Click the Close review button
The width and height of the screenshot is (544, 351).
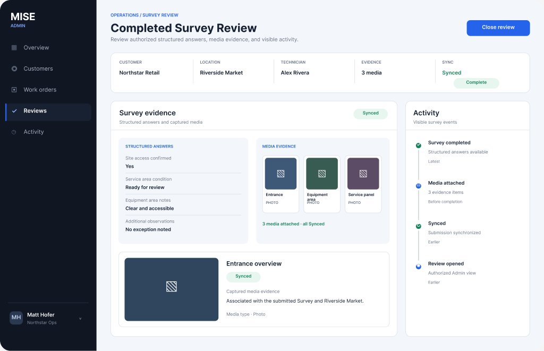click(498, 28)
